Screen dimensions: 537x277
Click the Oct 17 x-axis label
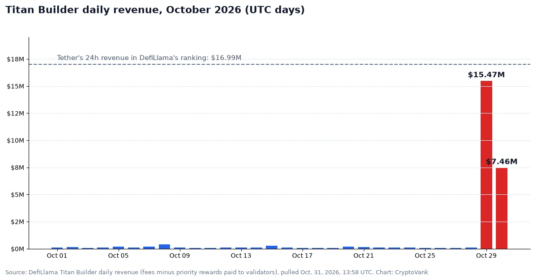coord(302,256)
